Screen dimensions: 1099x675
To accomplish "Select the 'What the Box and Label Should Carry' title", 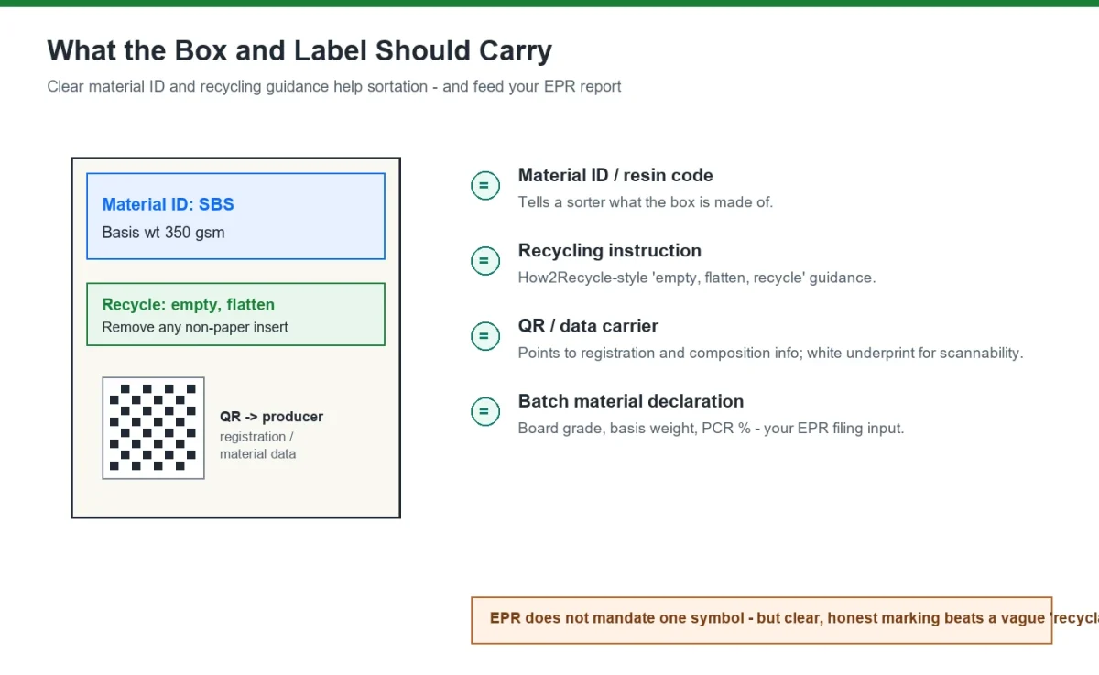I will (x=299, y=50).
